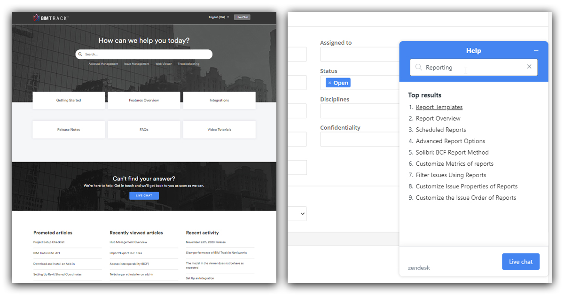Select Troubleshooting quick link

click(188, 64)
